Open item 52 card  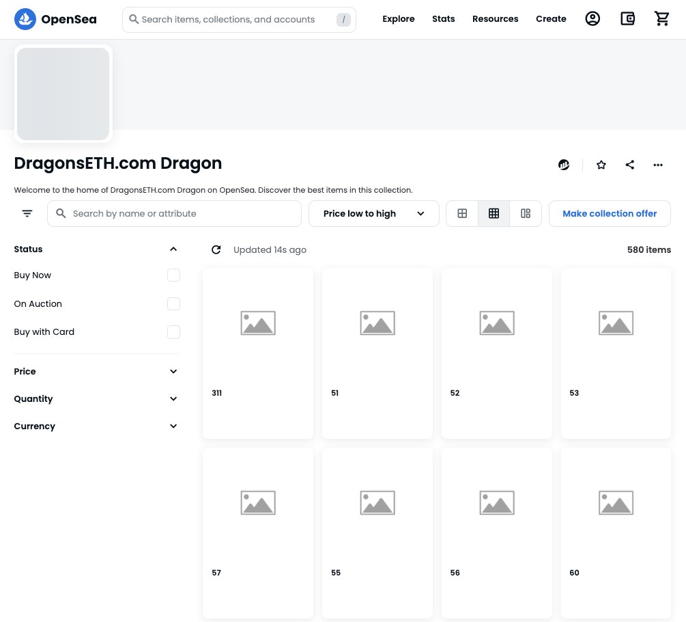pyautogui.click(x=496, y=353)
